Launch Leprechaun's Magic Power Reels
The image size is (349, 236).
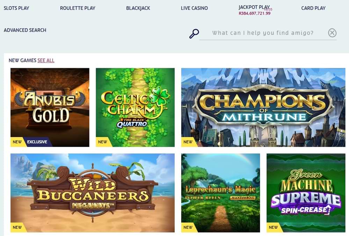point(220,193)
